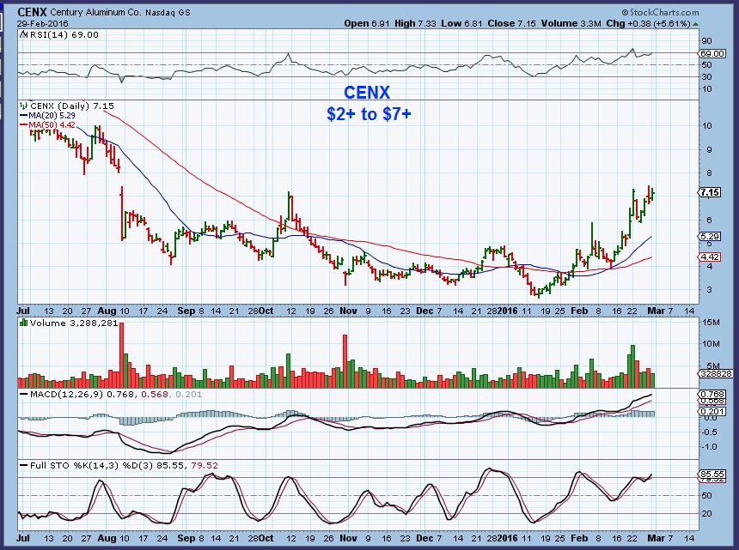Click the 4.42 moving average price tag

tap(709, 257)
